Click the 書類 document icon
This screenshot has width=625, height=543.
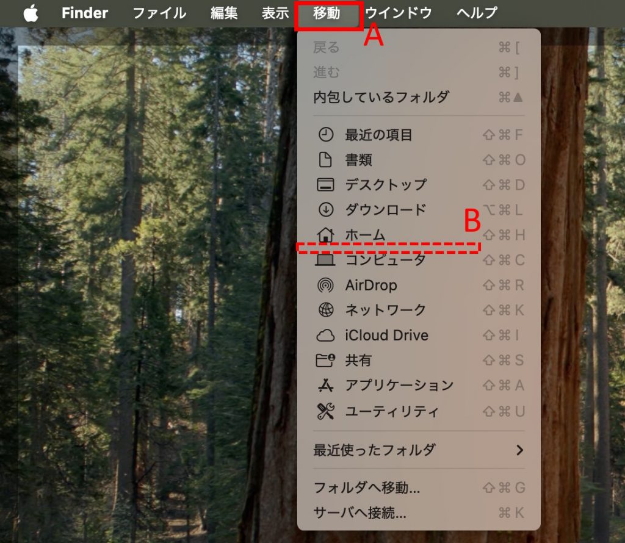click(326, 160)
